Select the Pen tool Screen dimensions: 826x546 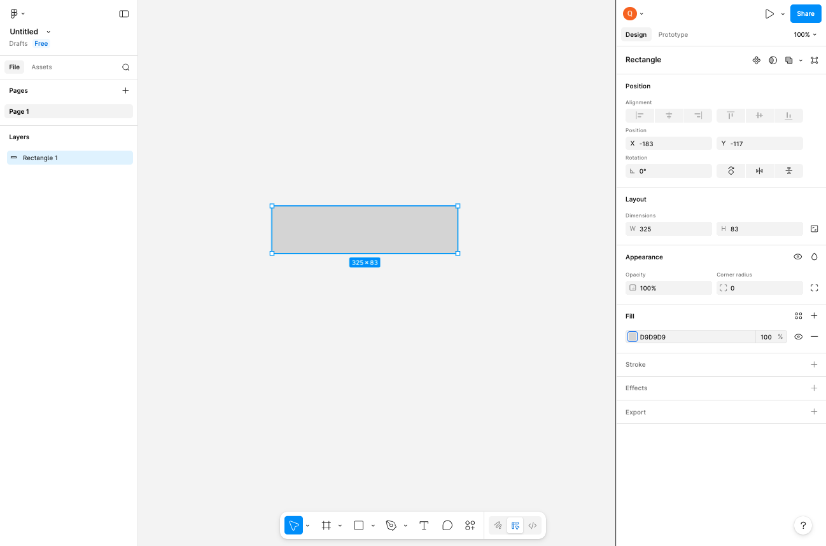coord(391,526)
